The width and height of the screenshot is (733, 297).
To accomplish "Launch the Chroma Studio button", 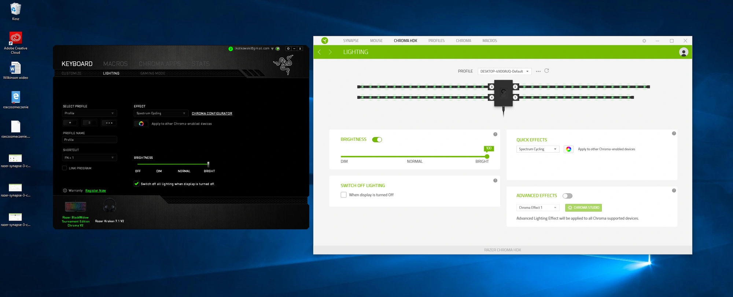I will (x=583, y=207).
